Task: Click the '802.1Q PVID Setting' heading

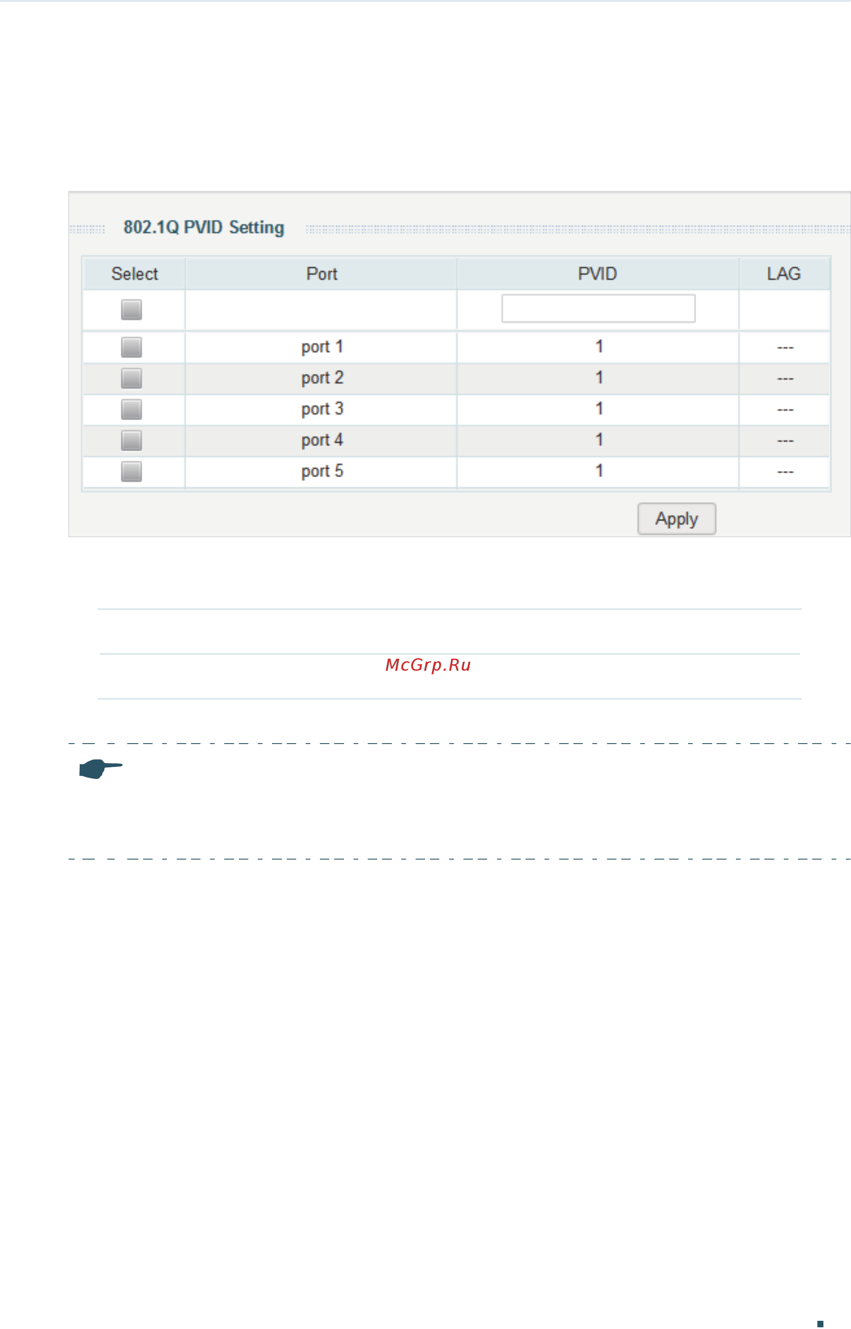Action: pyautogui.click(x=204, y=228)
